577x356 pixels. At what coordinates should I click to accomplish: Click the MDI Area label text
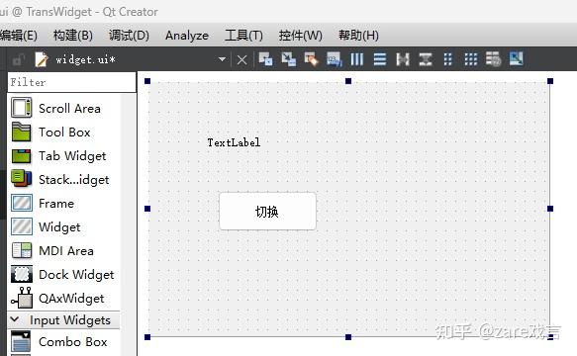point(66,251)
